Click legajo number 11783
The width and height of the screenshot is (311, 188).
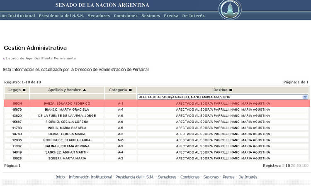pos(17,128)
